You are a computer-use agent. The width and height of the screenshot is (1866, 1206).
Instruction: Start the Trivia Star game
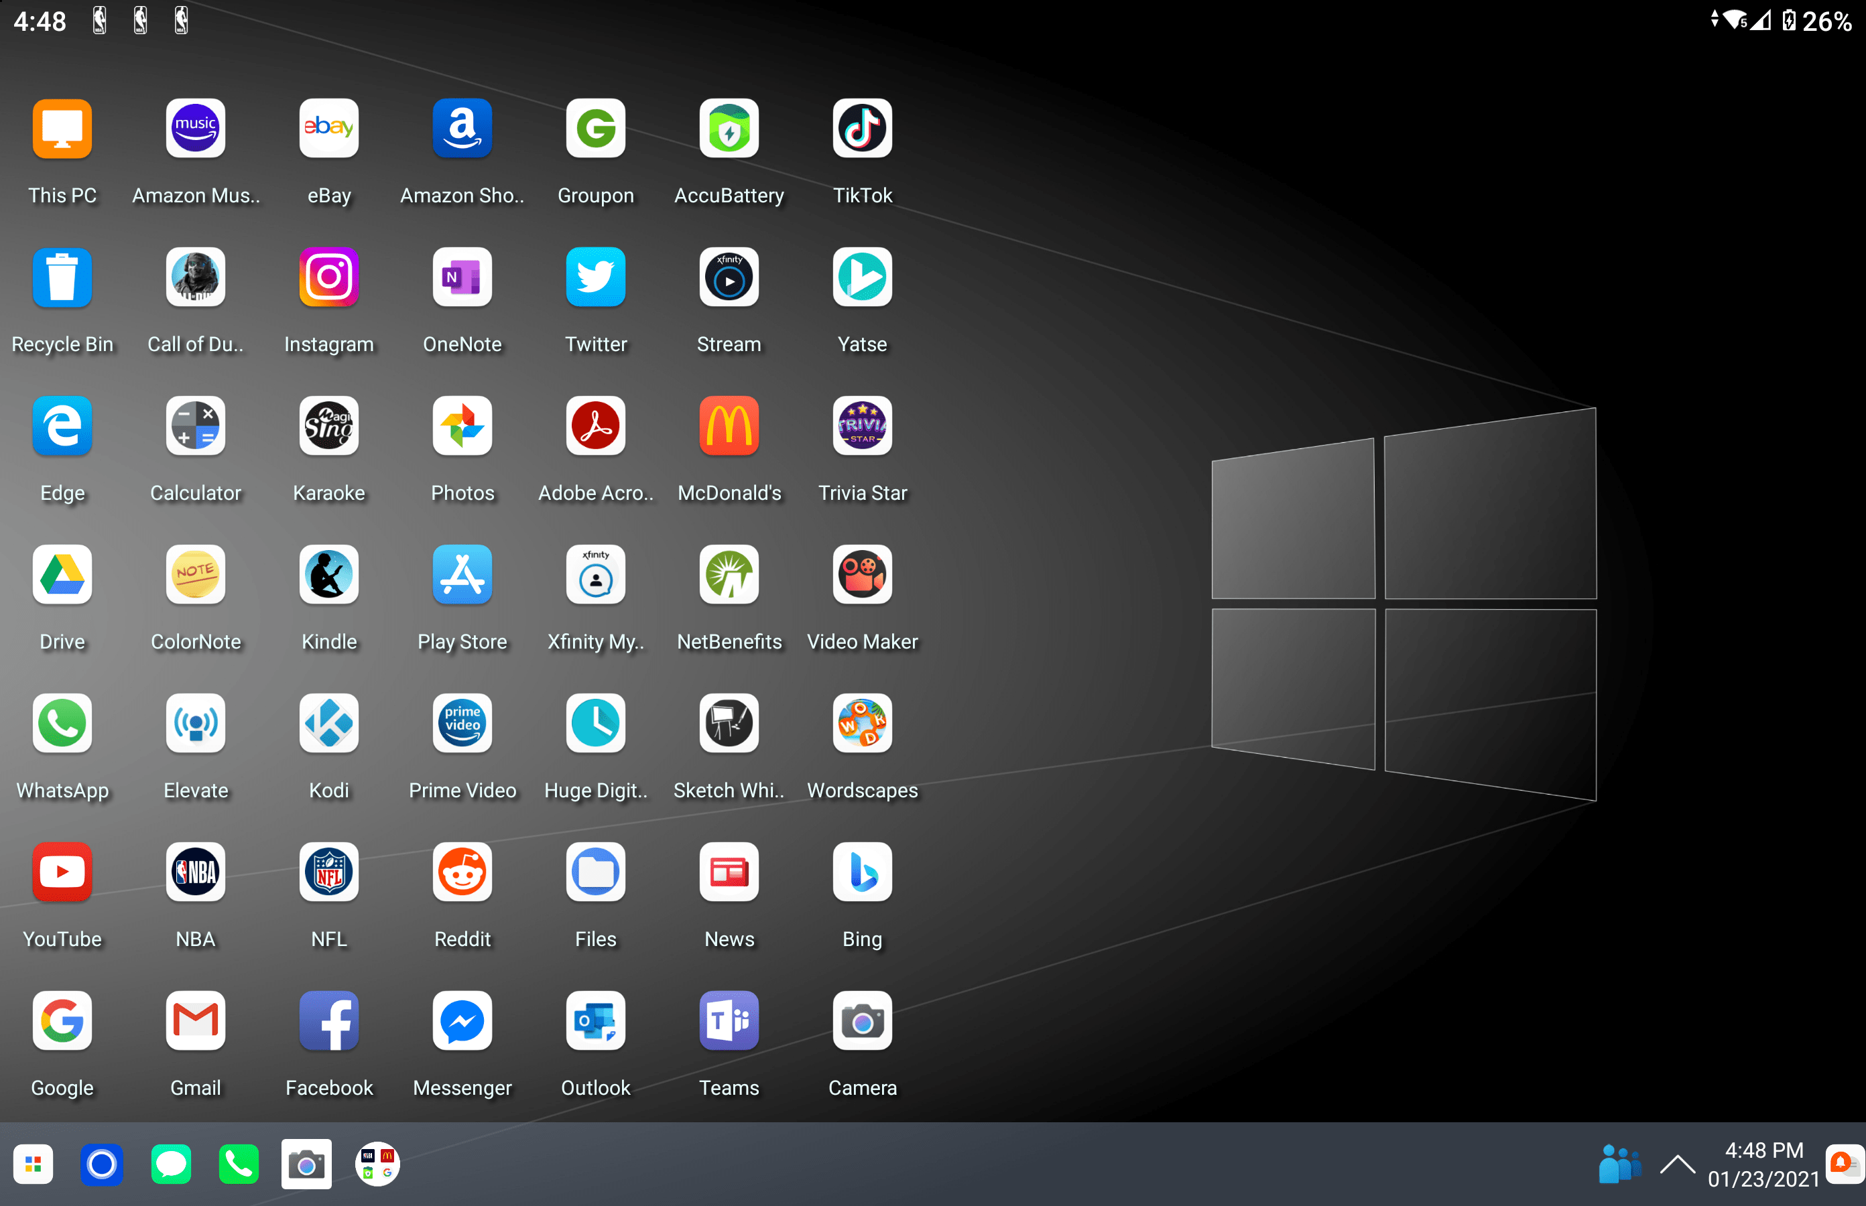coord(862,425)
